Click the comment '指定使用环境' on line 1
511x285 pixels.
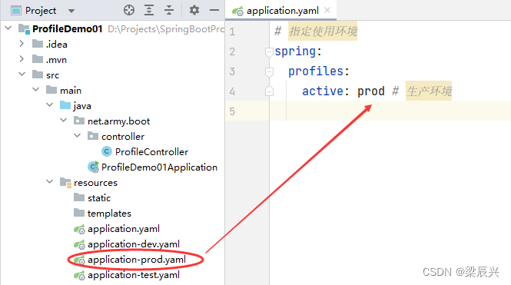point(323,31)
